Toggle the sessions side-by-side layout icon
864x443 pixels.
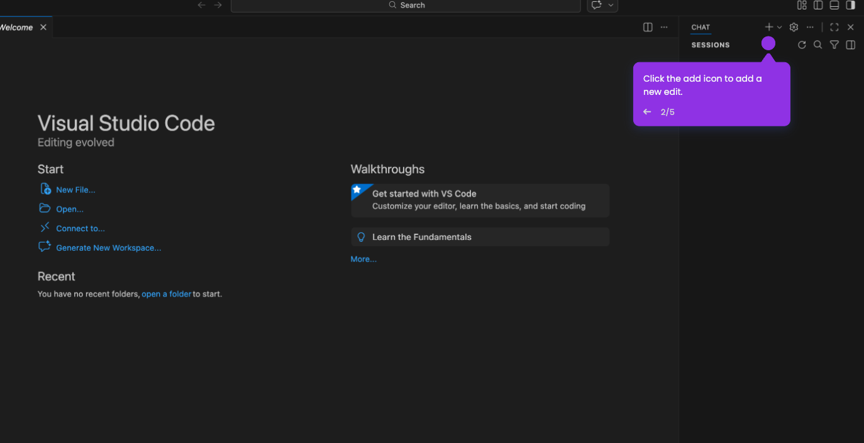coord(851,45)
